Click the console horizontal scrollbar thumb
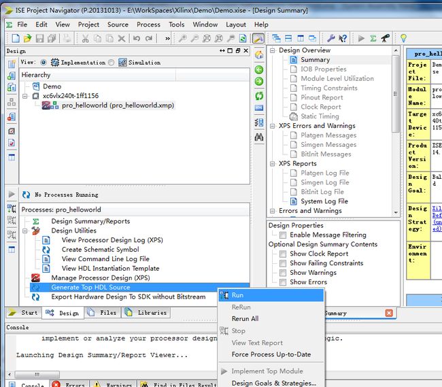 37,375
